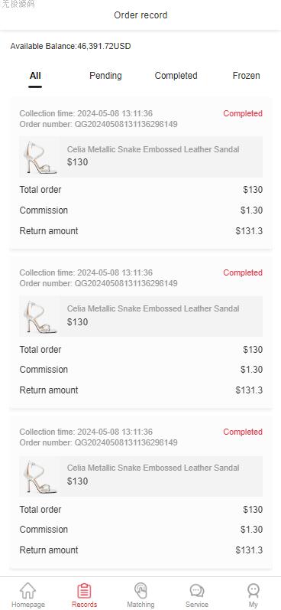Switch to the Completed tab

[176, 76]
